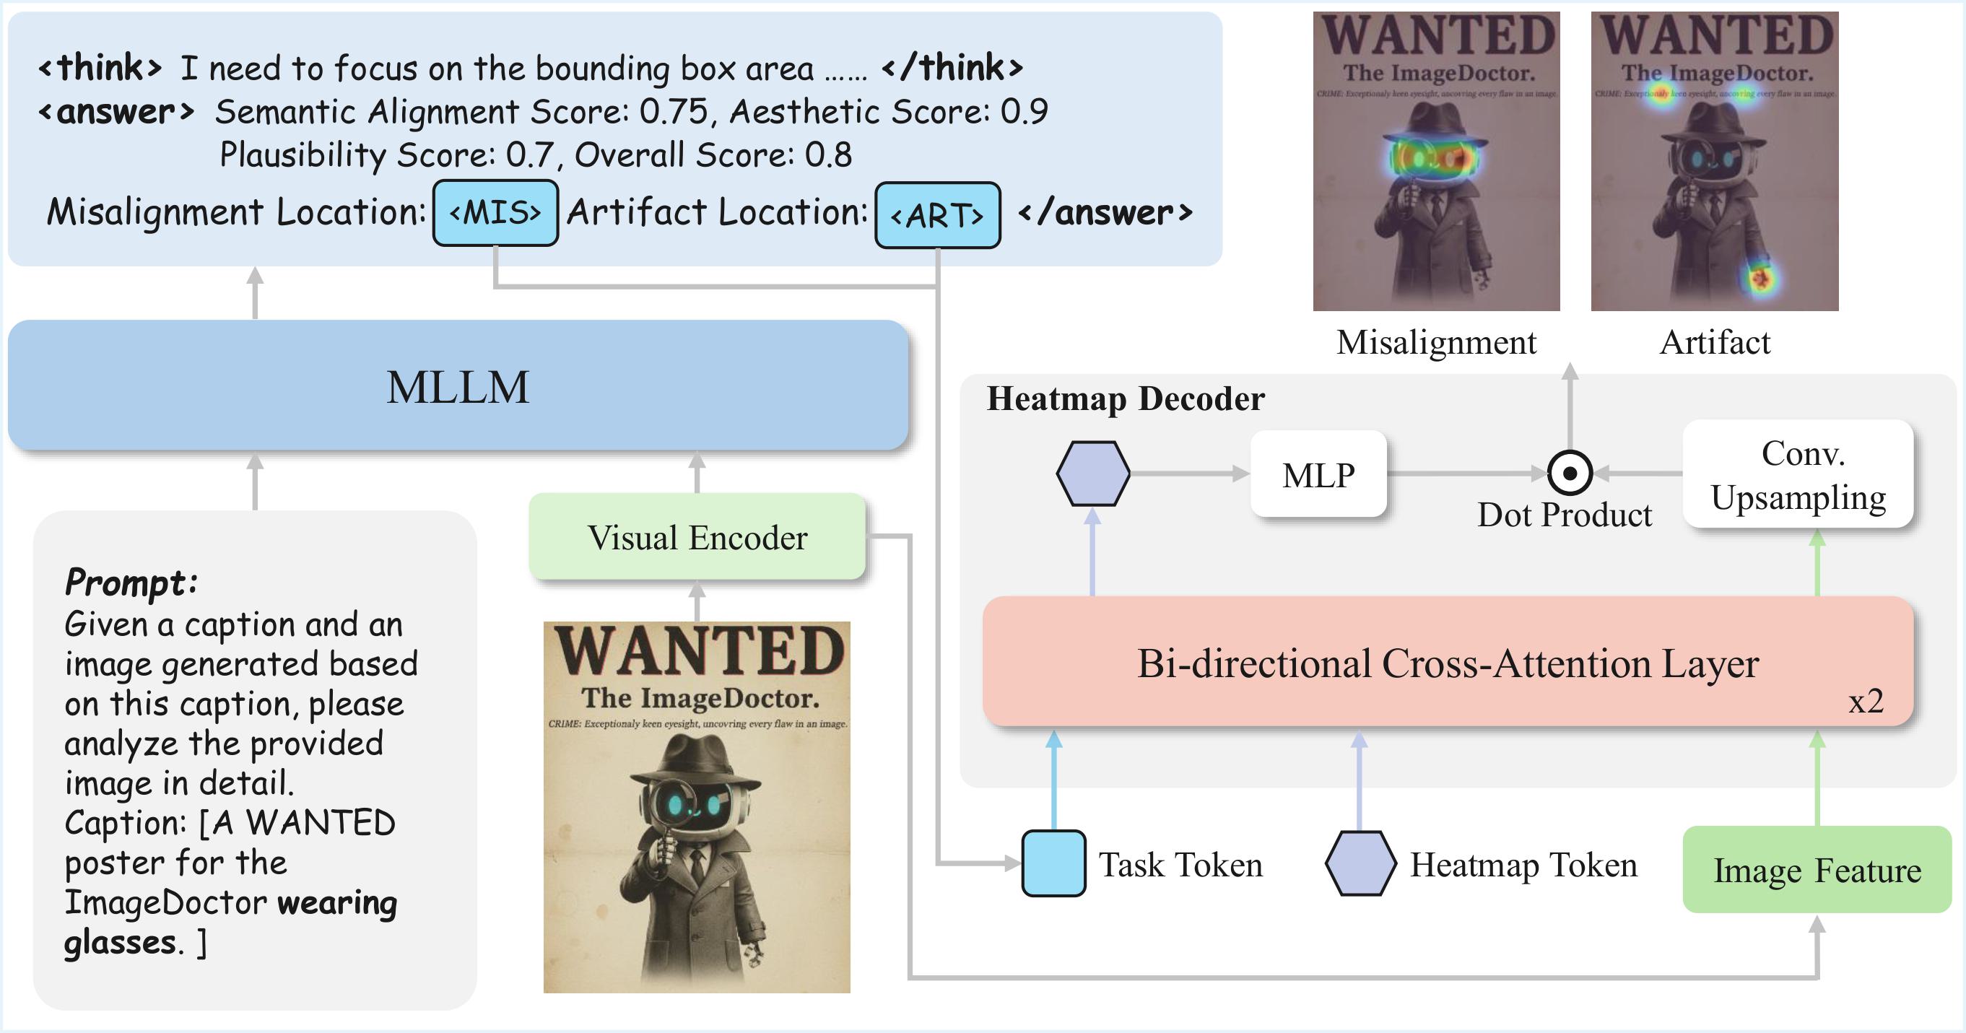This screenshot has height=1033, width=1966.
Task: Click the green Image Feature box
Action: coord(1817,870)
